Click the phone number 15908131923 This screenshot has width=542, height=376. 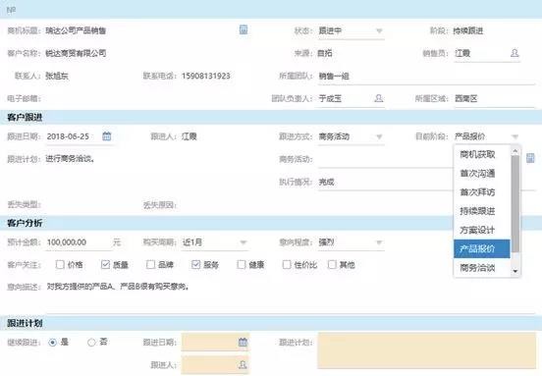[x=206, y=76]
